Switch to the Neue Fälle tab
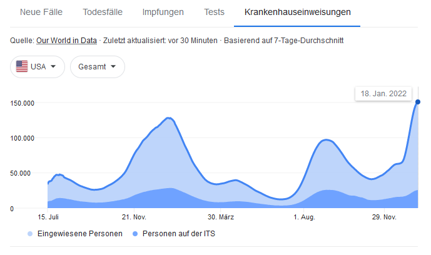Screen dimensions: 431x255 click(41, 12)
